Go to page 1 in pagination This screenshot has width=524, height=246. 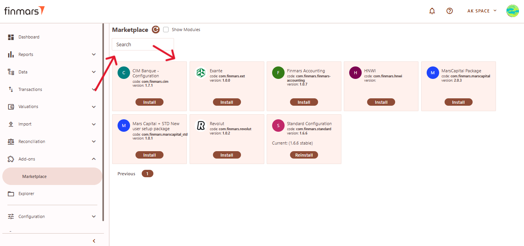[x=148, y=174]
